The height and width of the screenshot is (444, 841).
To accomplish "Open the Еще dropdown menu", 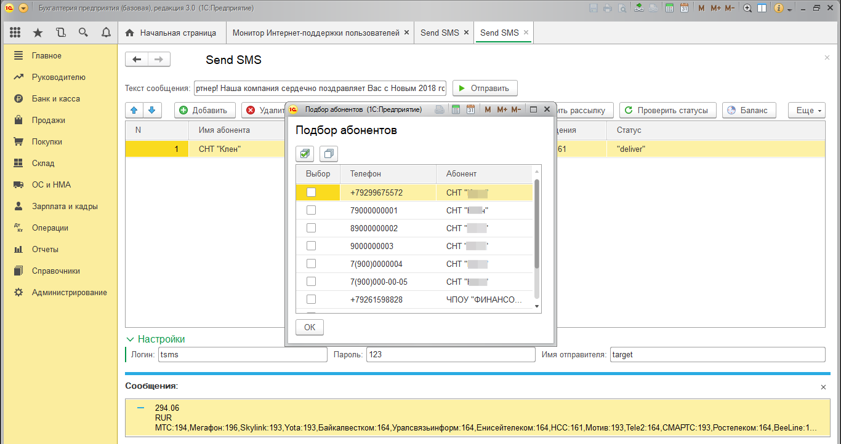I will pos(807,110).
